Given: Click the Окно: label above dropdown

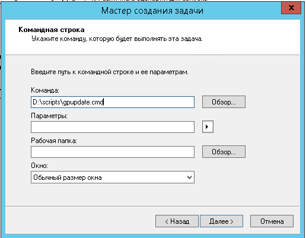Looking at the screenshot, I should [39, 166].
